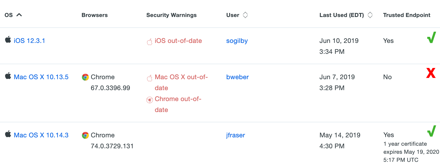Open user sogilby's profile
The height and width of the screenshot is (167, 440).
tap(237, 41)
